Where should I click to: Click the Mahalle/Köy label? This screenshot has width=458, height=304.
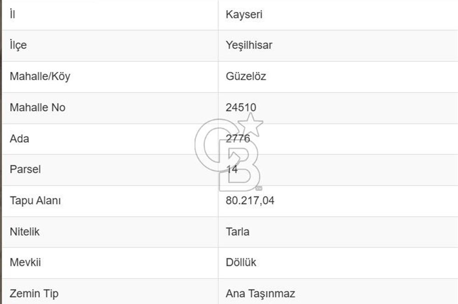click(x=40, y=76)
